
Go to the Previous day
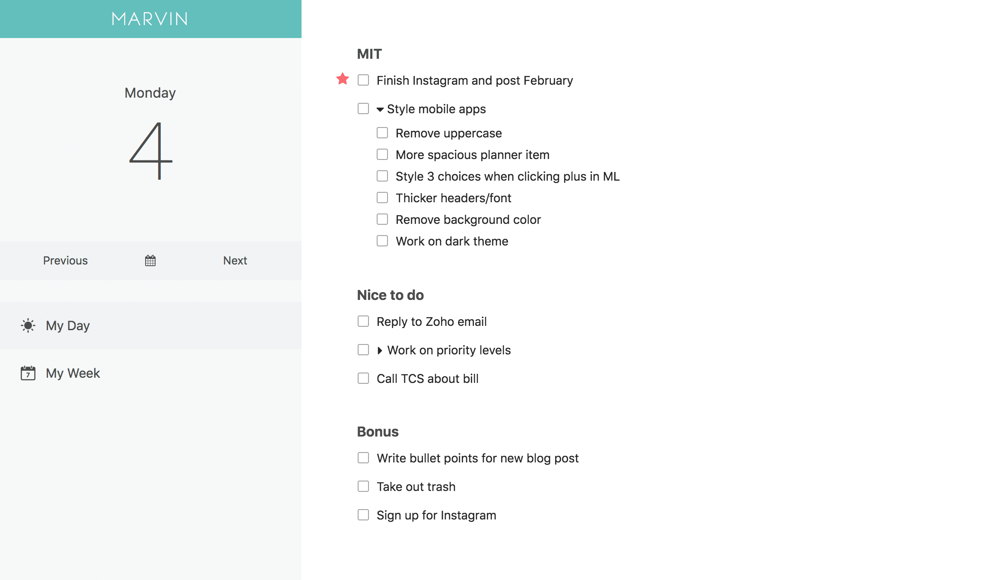click(x=65, y=261)
